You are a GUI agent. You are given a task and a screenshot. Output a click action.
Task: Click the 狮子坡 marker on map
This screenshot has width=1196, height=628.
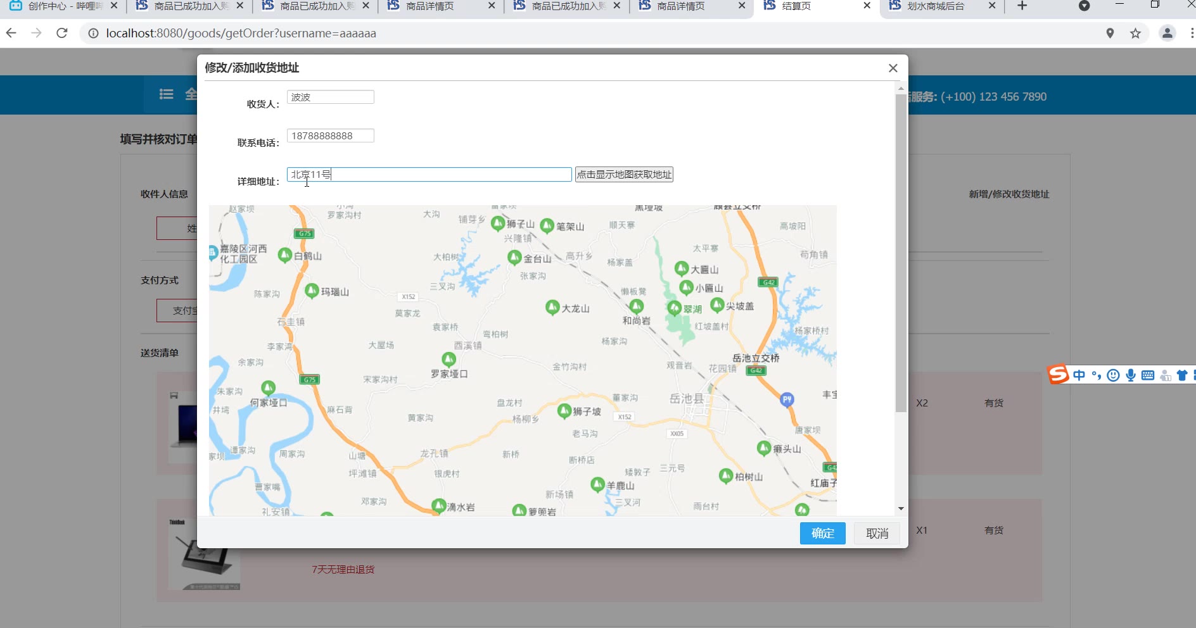tap(564, 411)
